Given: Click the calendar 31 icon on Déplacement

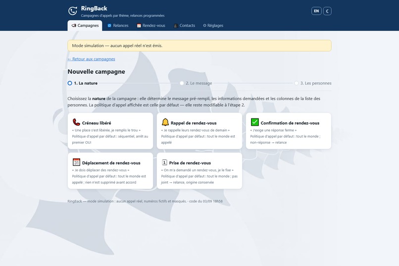Looking at the screenshot, I should coord(76,162).
